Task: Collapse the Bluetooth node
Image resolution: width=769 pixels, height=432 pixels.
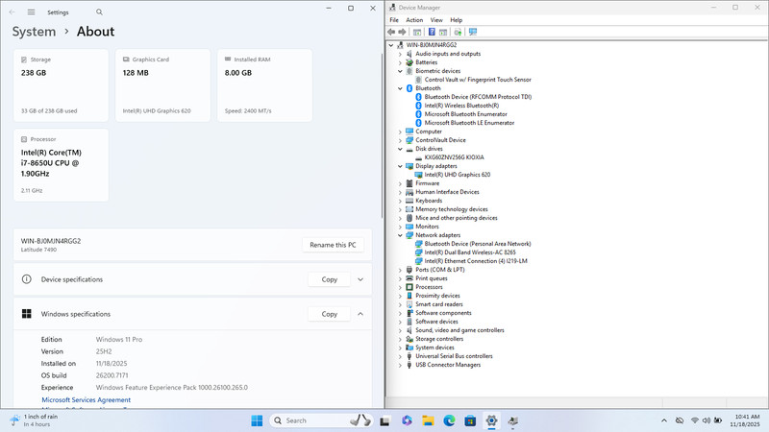Action: coord(400,88)
